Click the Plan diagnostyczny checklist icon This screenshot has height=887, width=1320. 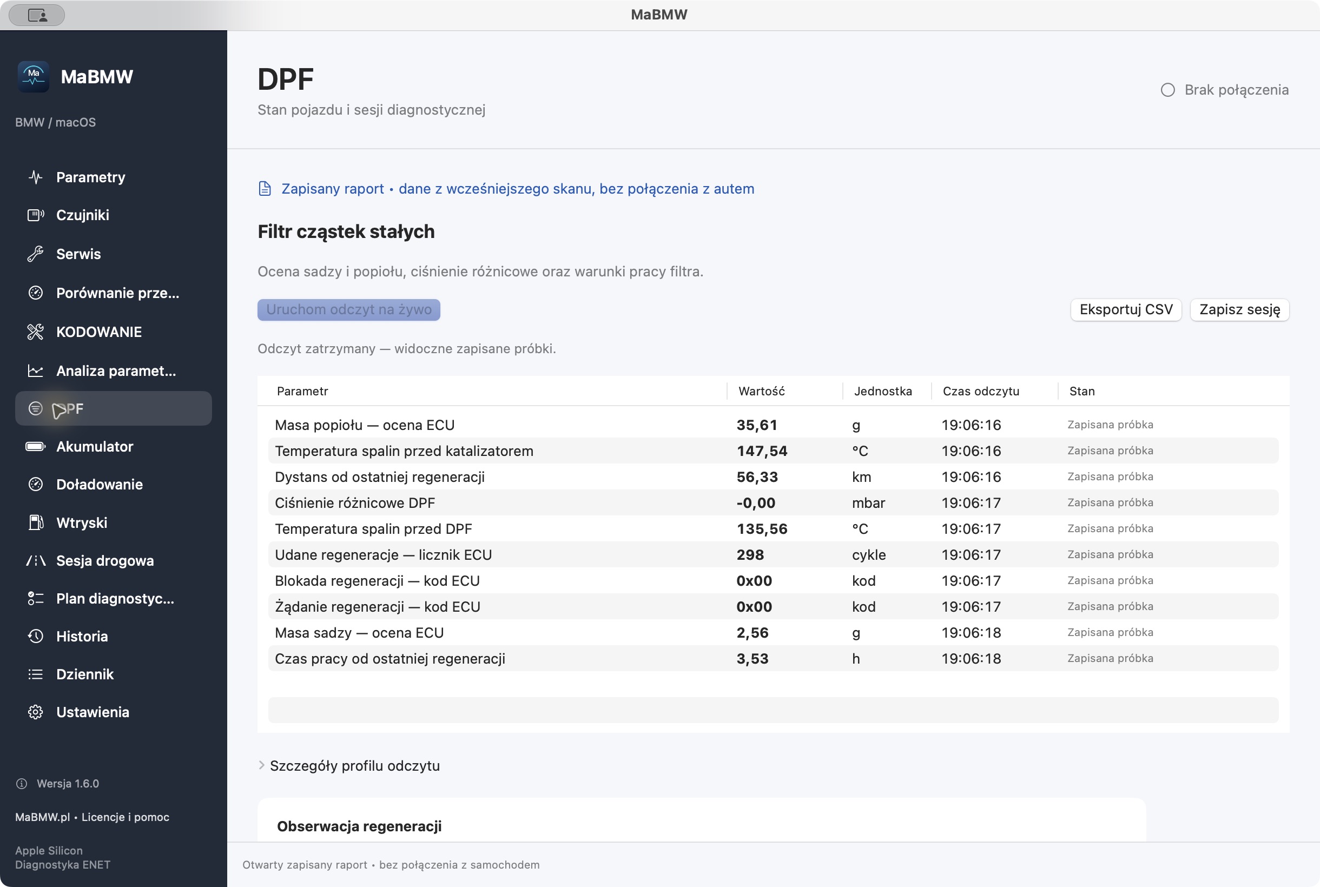pyautogui.click(x=35, y=599)
